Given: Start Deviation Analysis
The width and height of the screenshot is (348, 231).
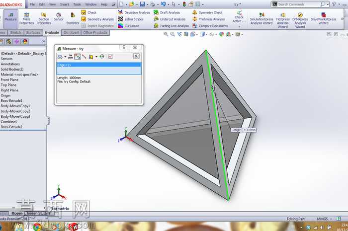Looking at the screenshot, I should pos(134,12).
